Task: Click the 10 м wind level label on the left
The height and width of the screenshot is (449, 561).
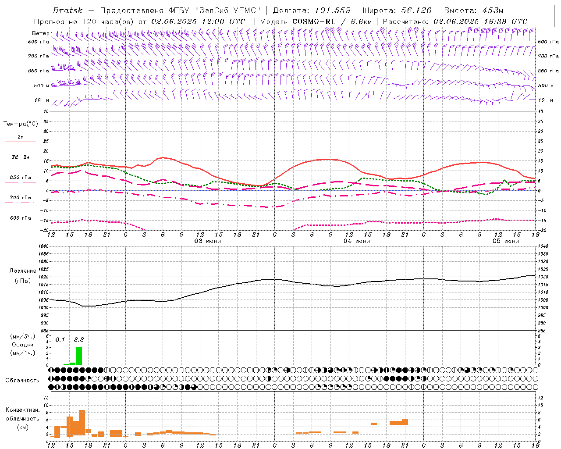Action: [x=42, y=100]
